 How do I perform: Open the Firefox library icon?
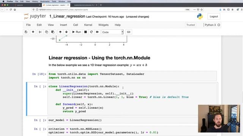(x=224, y=9)
